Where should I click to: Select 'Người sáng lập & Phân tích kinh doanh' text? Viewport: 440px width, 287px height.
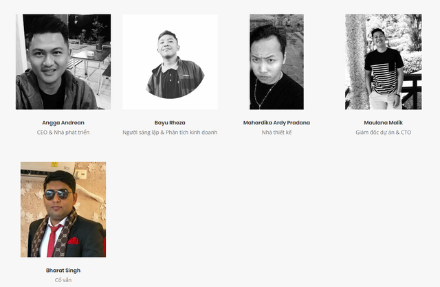[x=170, y=133]
